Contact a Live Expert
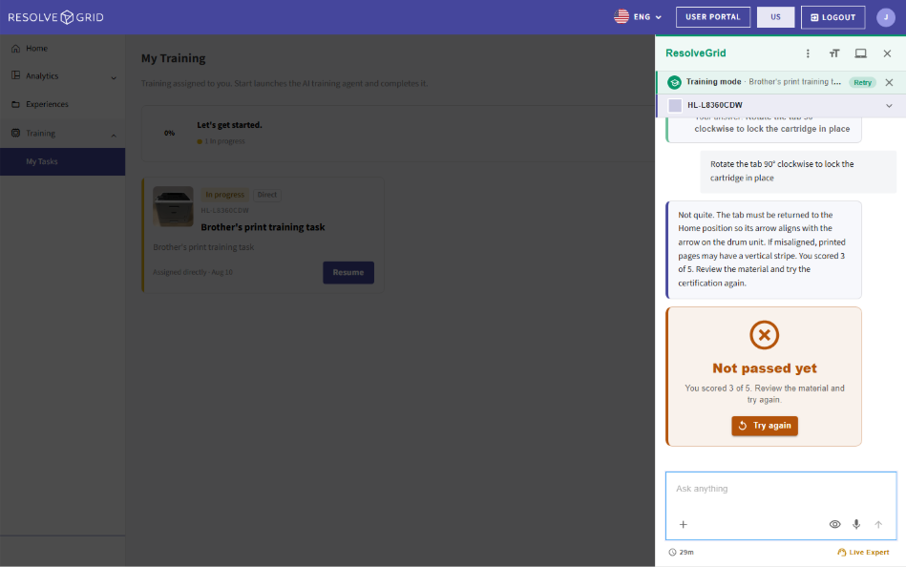The height and width of the screenshot is (567, 906). 863,552
